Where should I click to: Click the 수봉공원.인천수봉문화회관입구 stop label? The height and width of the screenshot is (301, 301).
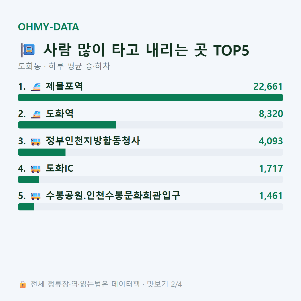click(x=113, y=195)
